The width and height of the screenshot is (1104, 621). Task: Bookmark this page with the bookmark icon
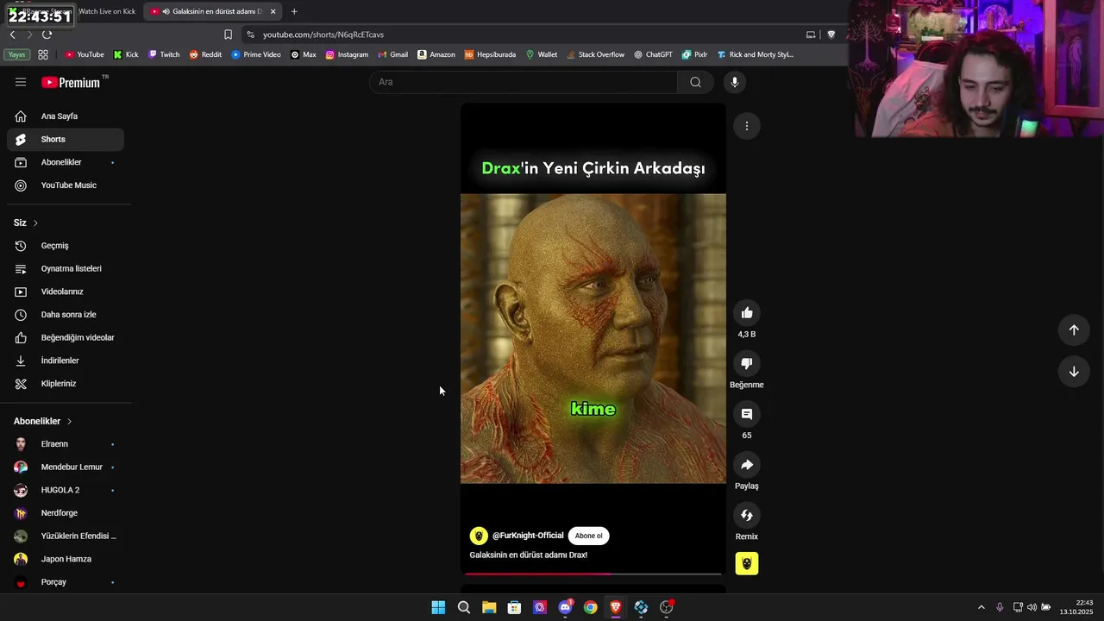click(228, 34)
